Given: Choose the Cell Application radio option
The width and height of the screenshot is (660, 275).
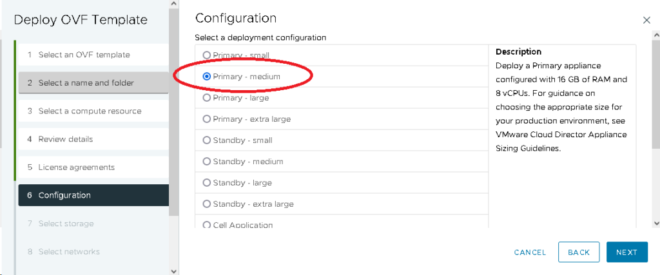Looking at the screenshot, I should (x=207, y=225).
